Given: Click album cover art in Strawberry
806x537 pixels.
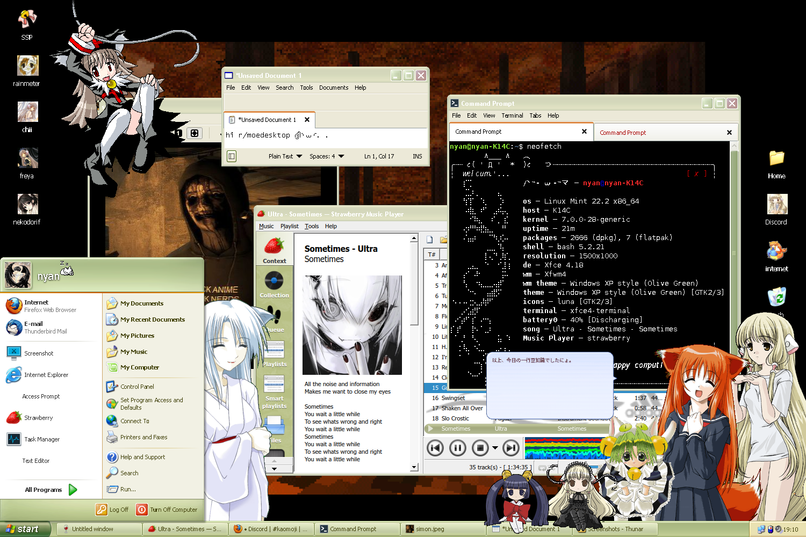Looking at the screenshot, I should click(x=352, y=325).
